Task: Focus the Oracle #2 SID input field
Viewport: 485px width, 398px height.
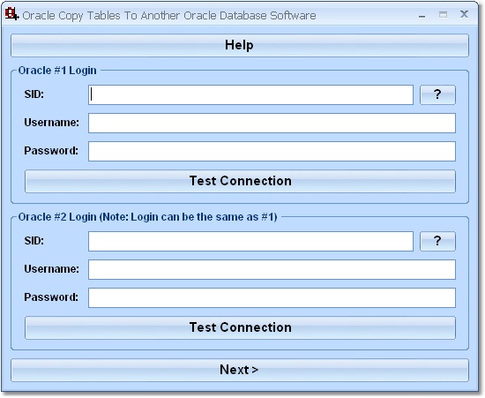Action: [250, 241]
